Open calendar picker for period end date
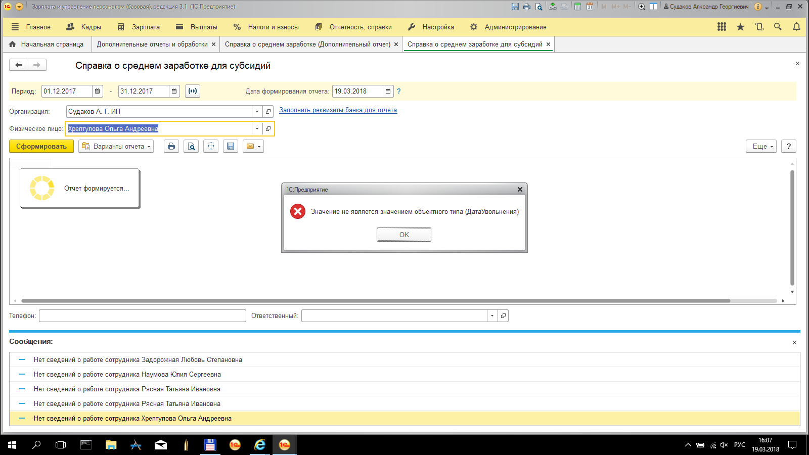809x455 pixels. point(174,91)
